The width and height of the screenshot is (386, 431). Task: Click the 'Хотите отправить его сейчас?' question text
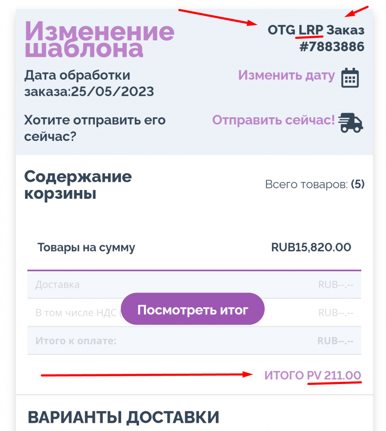point(95,128)
